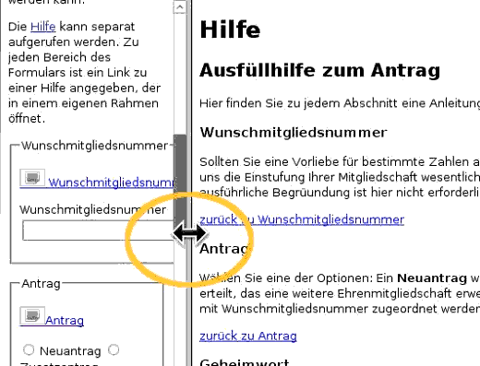Viewport: 480px width, 366px height.
Task: Open the Hilfe link in the intro text
Action: coord(43,27)
